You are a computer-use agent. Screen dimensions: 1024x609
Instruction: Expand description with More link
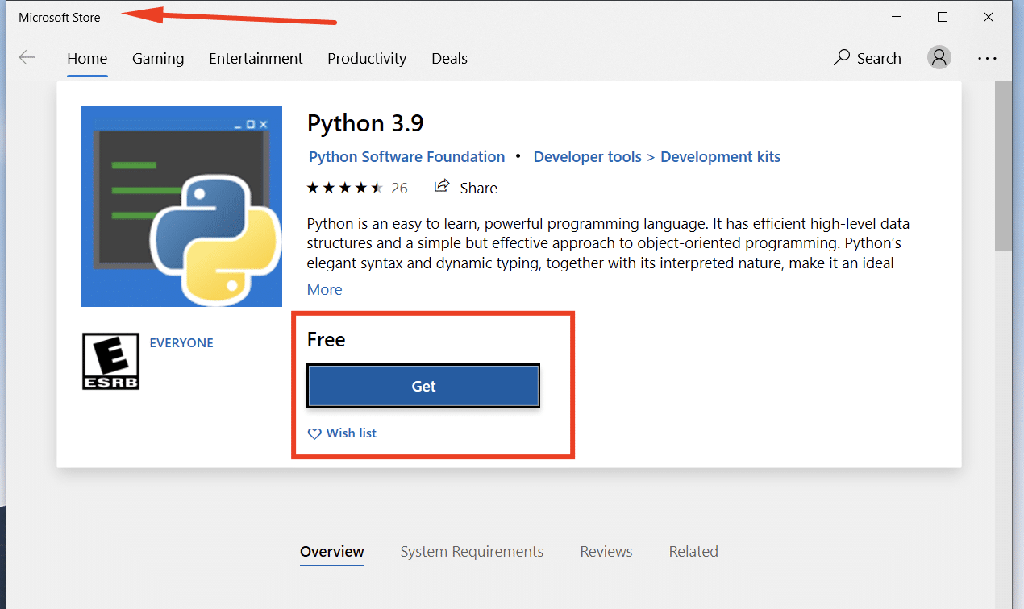325,290
